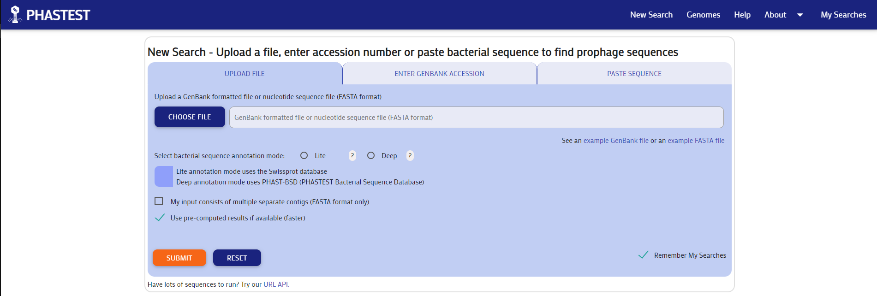This screenshot has height=296, width=877.
Task: Switch to the Paste Sequence tab
Action: (x=634, y=74)
